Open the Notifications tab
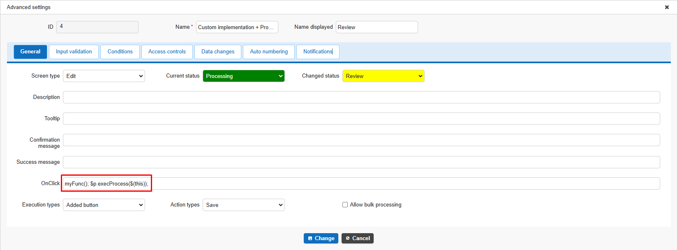The width and height of the screenshot is (677, 250). tap(318, 52)
